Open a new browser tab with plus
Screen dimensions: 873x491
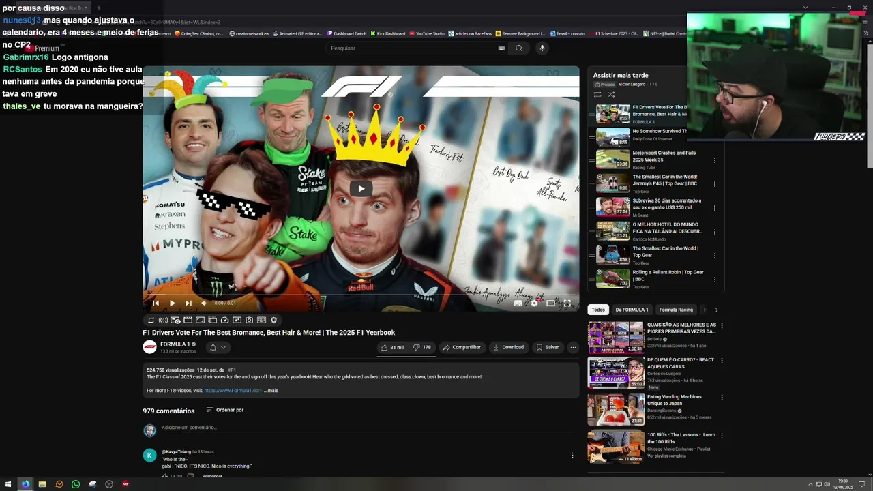point(98,8)
